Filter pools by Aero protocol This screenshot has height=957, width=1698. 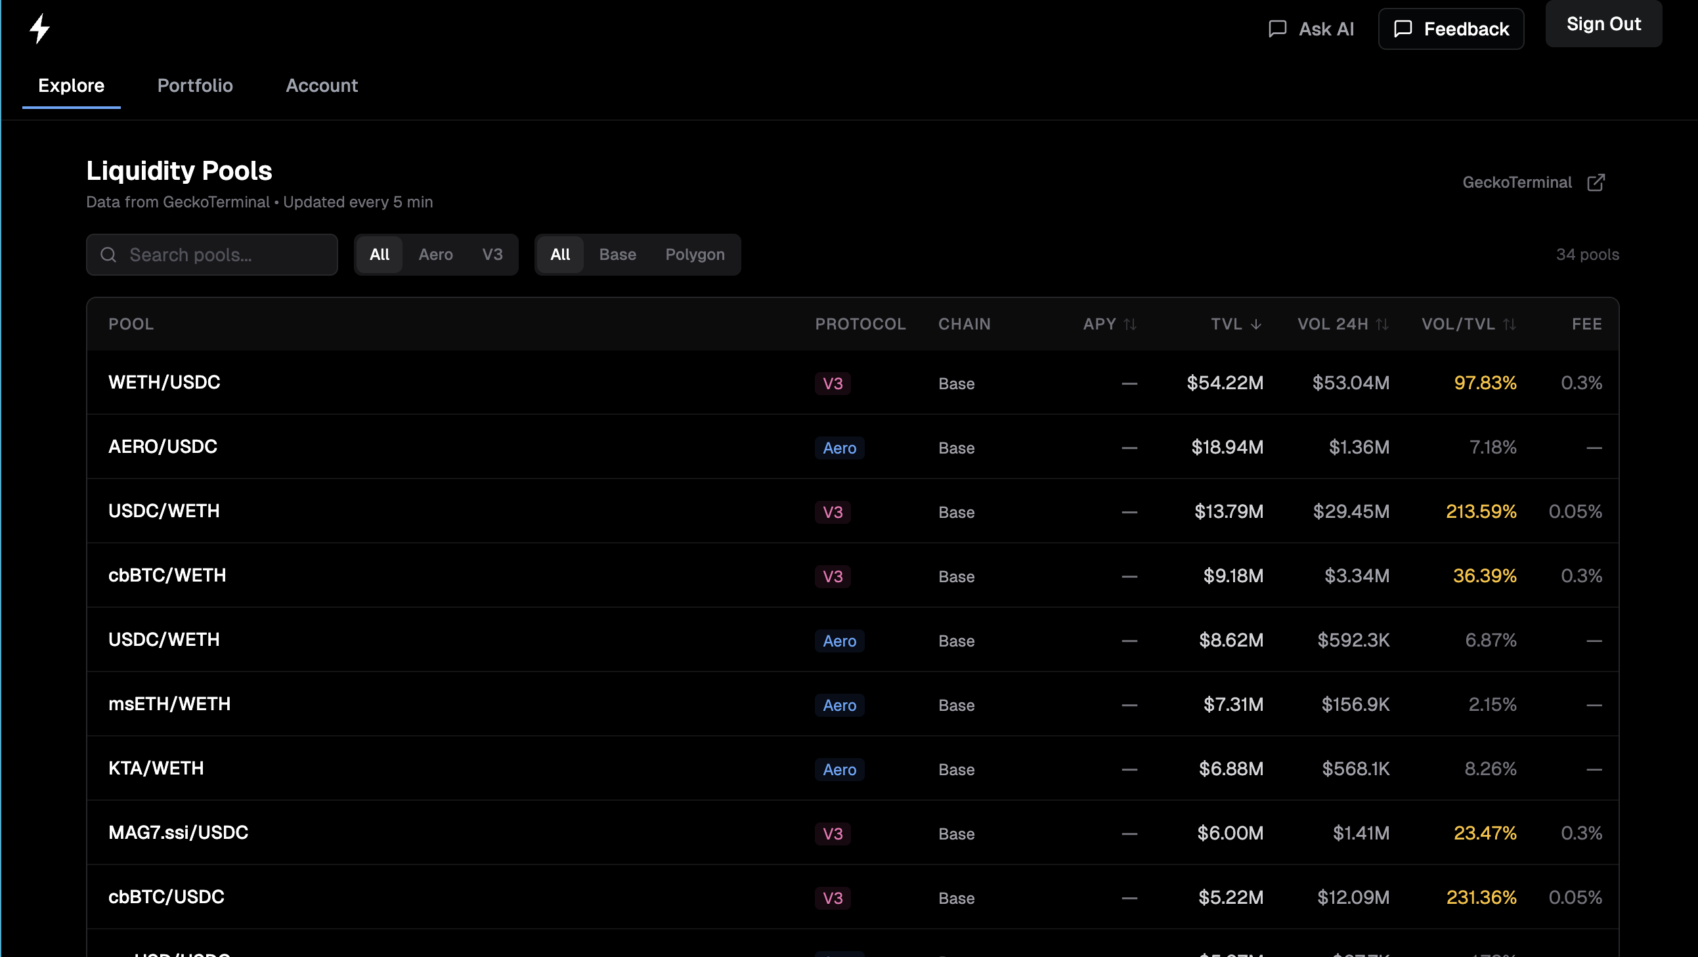click(x=436, y=255)
